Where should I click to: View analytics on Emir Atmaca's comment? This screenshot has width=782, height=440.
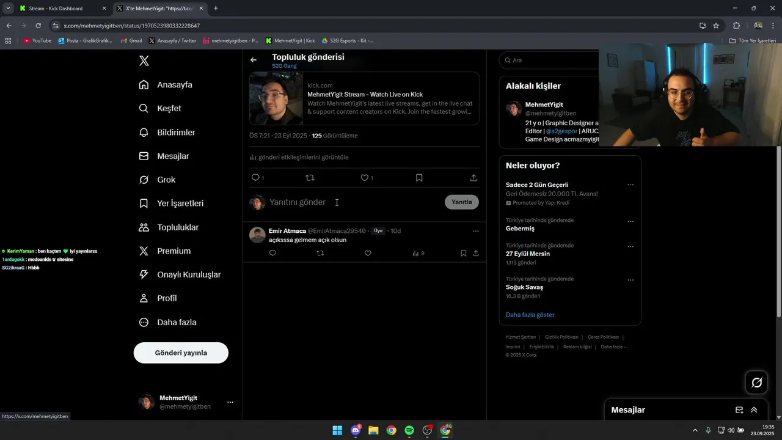point(418,253)
